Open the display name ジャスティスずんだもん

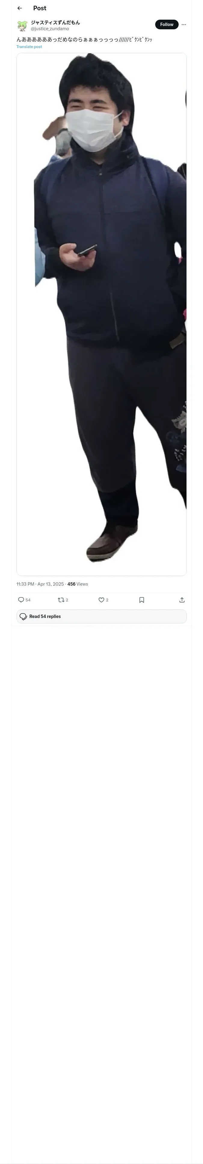coord(55,22)
